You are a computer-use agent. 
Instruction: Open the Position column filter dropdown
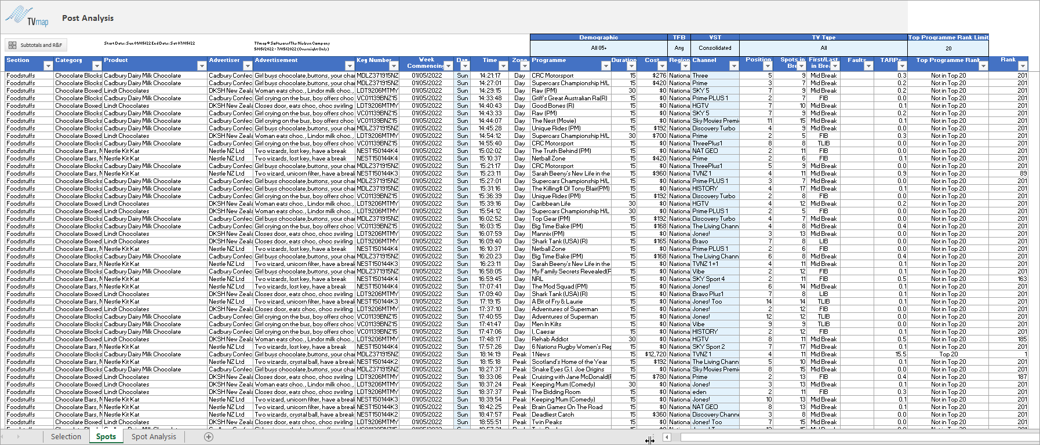(768, 66)
